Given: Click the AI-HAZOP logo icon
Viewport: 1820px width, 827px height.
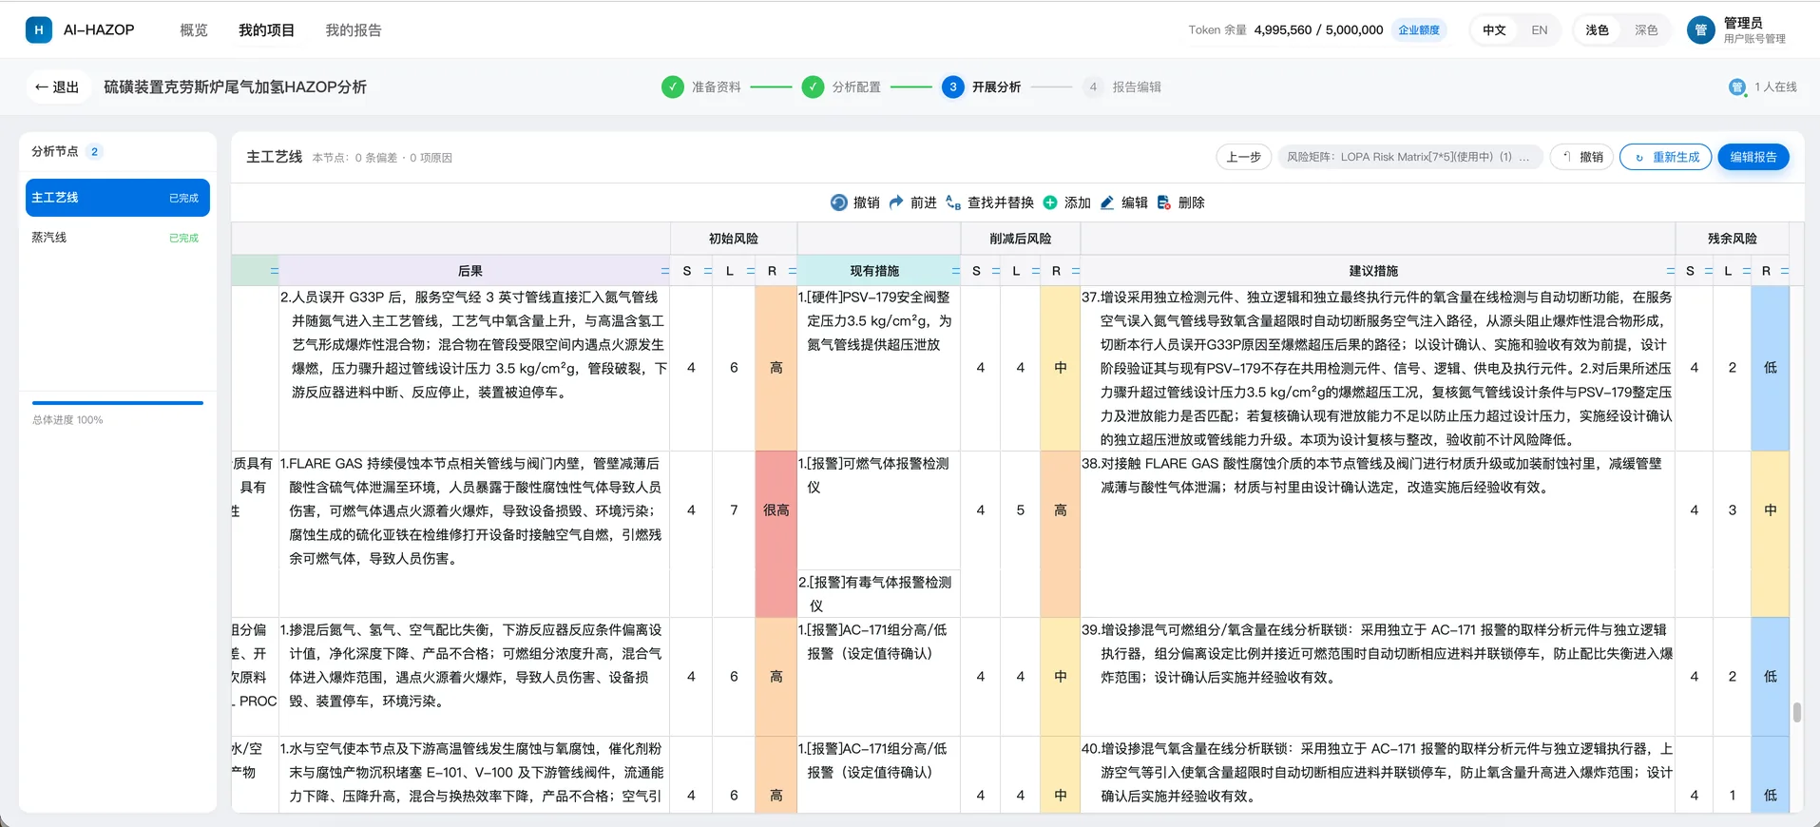Looking at the screenshot, I should [38, 30].
